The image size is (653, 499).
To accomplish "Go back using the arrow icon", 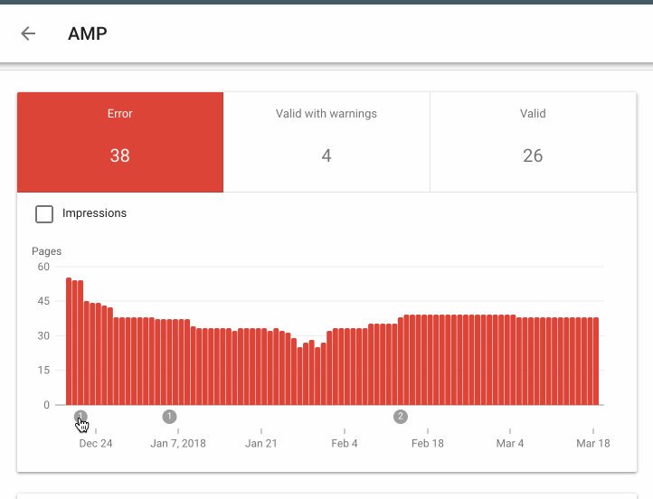I will pos(28,33).
